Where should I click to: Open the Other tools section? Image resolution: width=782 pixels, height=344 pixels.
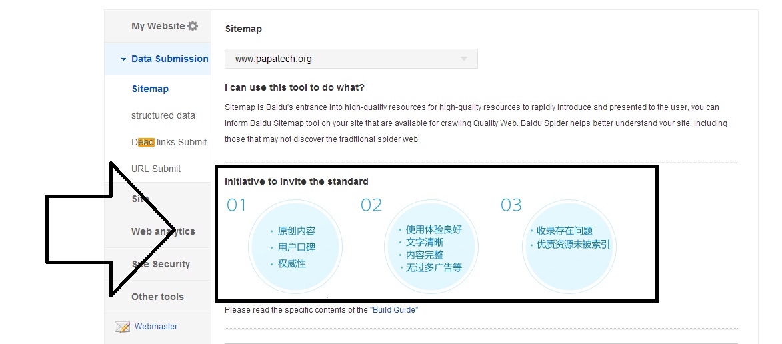pos(157,297)
